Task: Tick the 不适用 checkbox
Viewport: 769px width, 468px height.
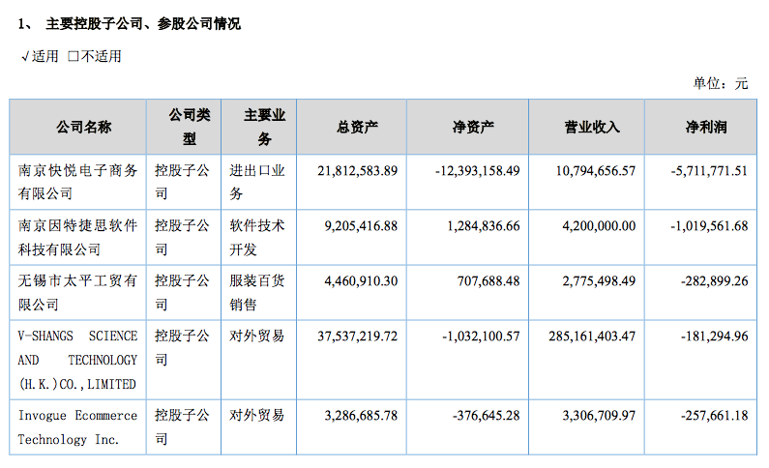Action: coord(74,56)
